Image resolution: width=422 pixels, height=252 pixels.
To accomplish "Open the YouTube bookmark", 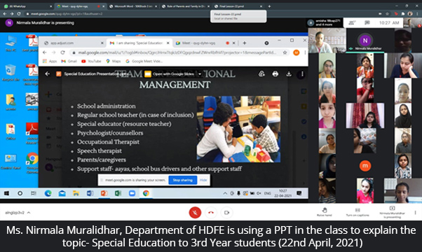I will click(91, 62).
